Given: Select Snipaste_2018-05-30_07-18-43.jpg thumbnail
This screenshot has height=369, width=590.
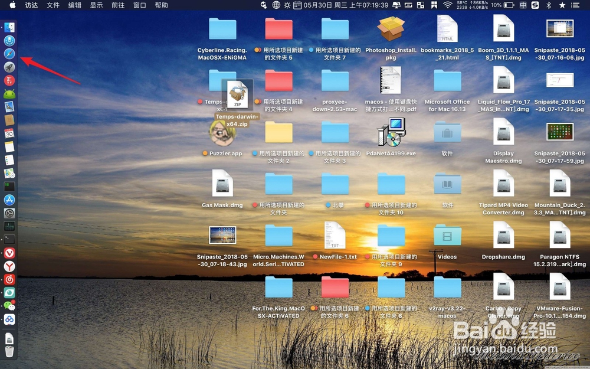Looking at the screenshot, I should (222, 236).
